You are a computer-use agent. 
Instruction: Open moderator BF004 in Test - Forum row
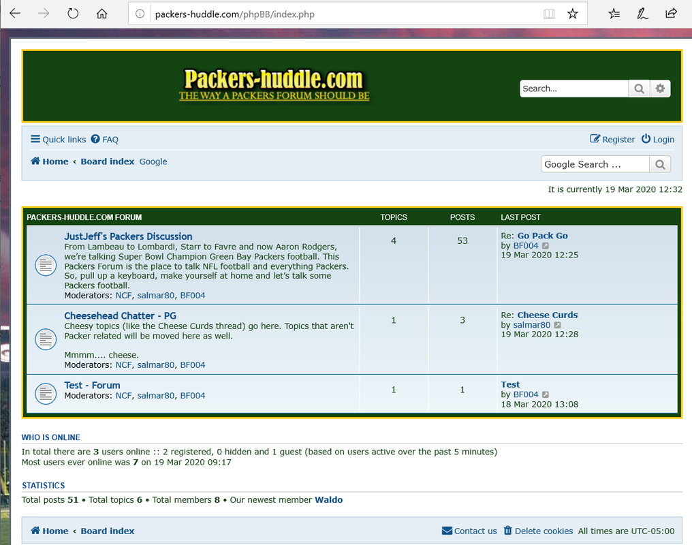pyautogui.click(x=193, y=396)
